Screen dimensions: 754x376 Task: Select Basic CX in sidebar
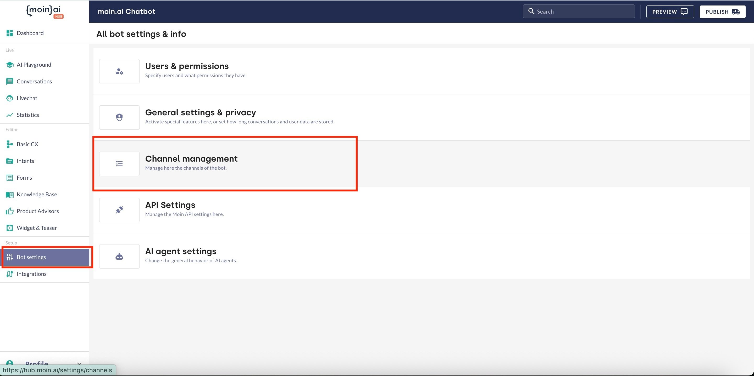45,144
